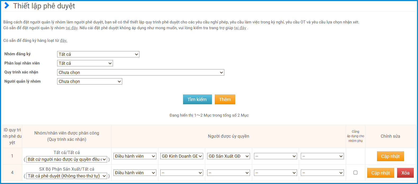The height and width of the screenshot is (184, 418).
Task: Open the Quy trình xác nhận dropdown
Action: point(140,72)
